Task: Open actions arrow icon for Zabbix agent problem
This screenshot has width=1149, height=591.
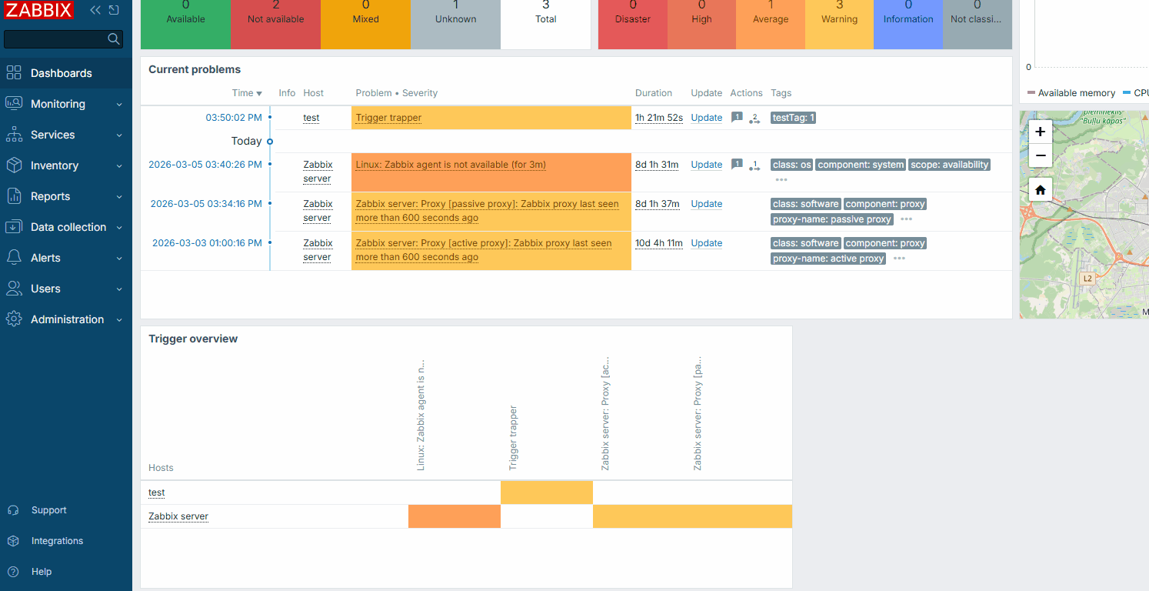Action: coord(754,165)
